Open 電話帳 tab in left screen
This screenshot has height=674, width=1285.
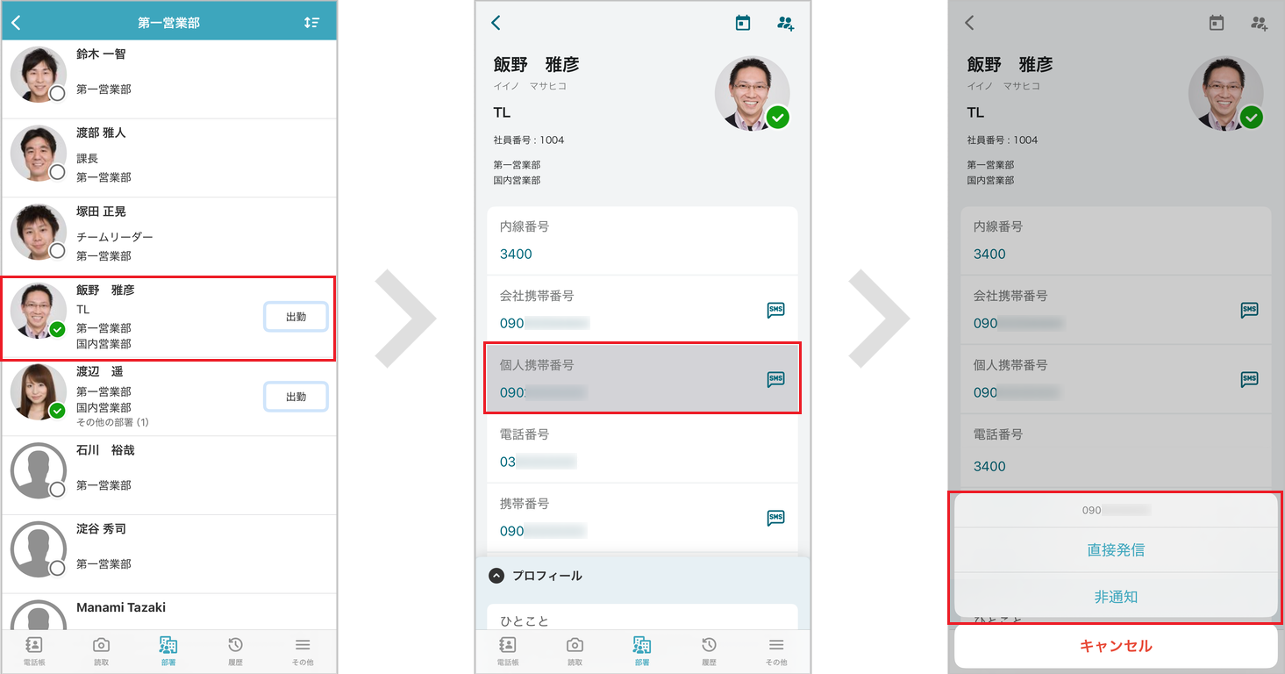coord(36,651)
